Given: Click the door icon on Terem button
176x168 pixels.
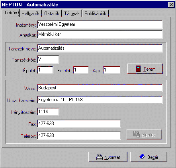Looking at the screenshot, I should (x=138, y=69).
